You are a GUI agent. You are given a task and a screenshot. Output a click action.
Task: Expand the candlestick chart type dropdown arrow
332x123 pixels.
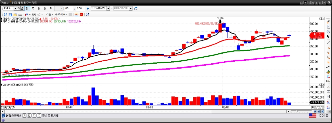pos(30,15)
